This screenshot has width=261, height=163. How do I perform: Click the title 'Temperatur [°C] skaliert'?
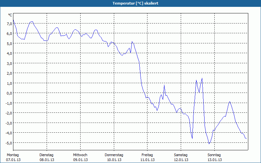(135, 3)
